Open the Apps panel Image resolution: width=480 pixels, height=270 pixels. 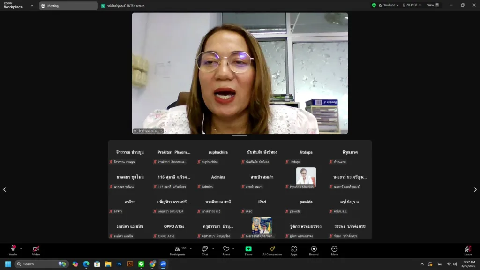294,250
